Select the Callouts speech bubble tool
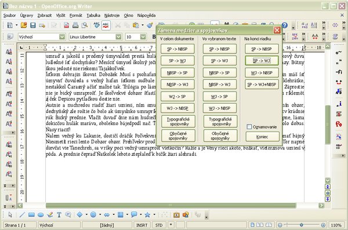This screenshot has height=230, width=348. point(68,214)
